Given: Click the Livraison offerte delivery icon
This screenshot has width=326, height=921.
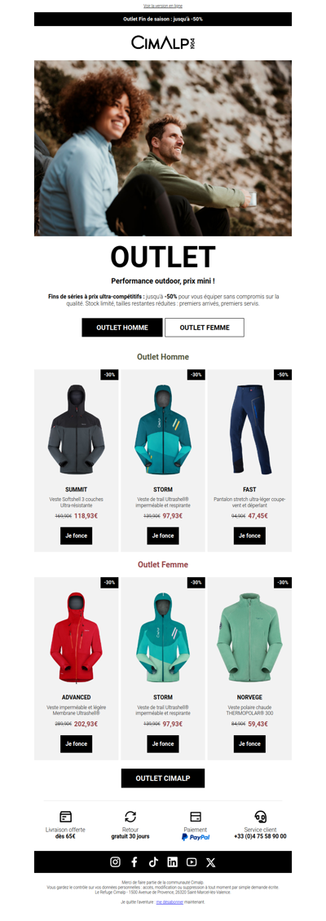Looking at the screenshot, I should (x=65, y=817).
